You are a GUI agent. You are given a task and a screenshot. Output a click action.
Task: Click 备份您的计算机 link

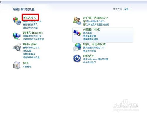30,25
